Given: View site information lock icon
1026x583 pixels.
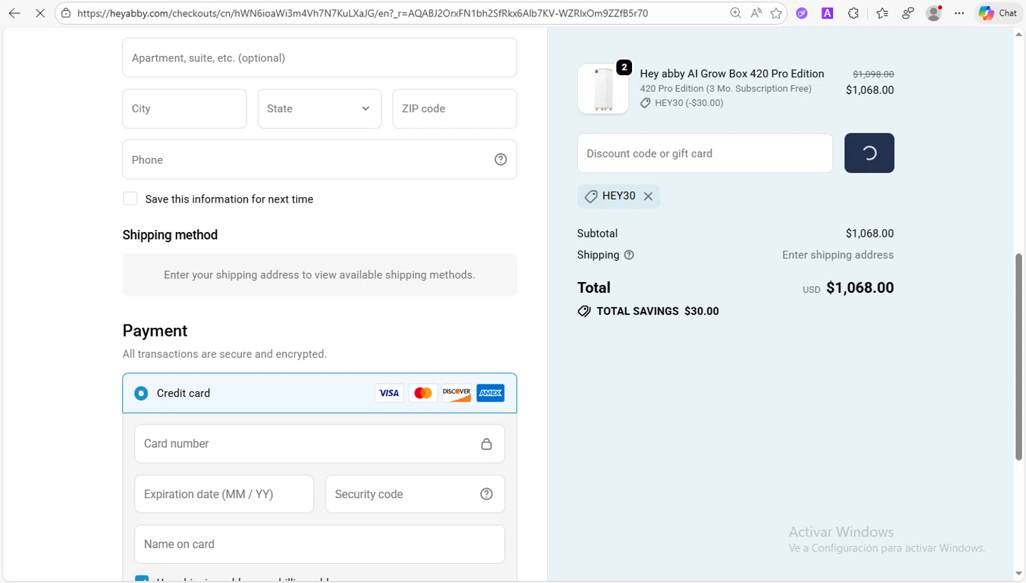Looking at the screenshot, I should coord(66,13).
